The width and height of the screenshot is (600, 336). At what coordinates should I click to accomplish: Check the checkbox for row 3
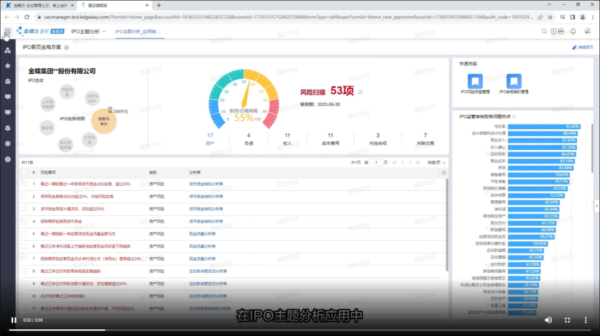[24, 209]
